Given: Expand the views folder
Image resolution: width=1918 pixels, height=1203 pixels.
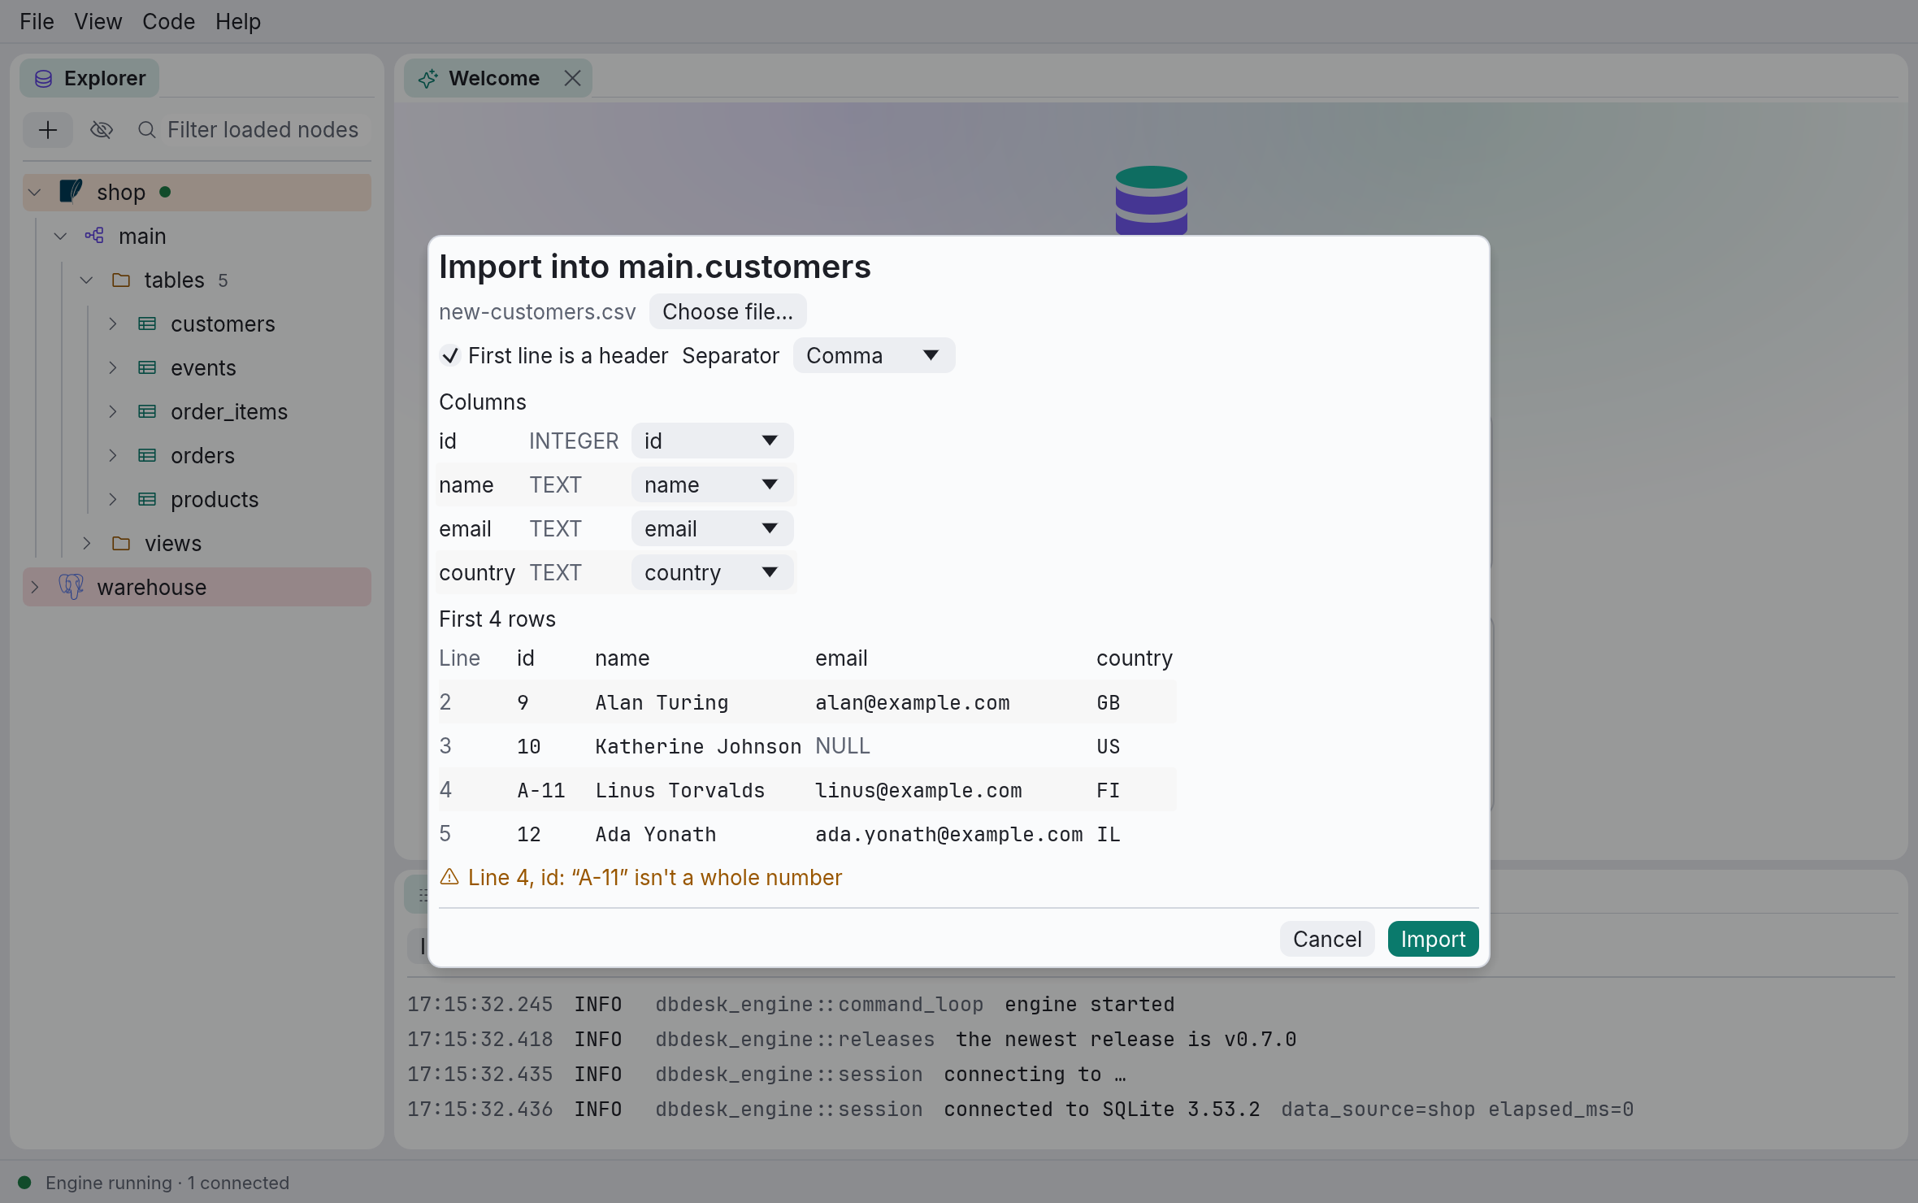Looking at the screenshot, I should (86, 543).
